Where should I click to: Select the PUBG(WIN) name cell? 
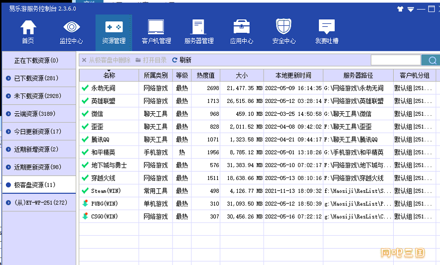coord(104,203)
